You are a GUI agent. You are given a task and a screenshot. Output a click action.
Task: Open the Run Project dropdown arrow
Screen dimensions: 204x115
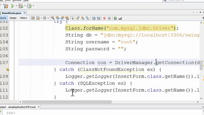pos(16,6)
